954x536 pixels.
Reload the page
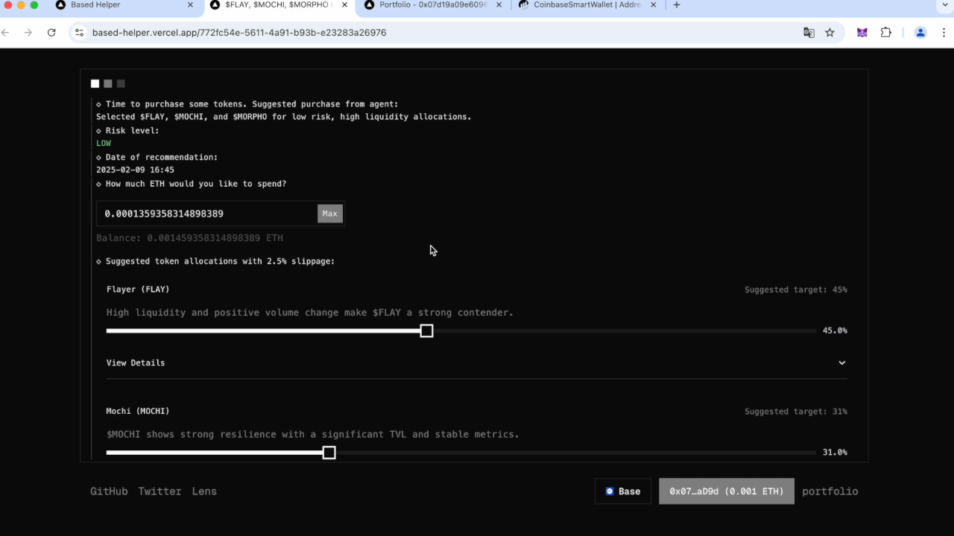point(51,33)
